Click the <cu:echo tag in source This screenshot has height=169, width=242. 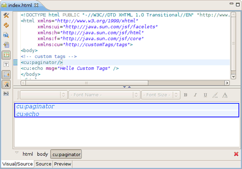(32, 68)
